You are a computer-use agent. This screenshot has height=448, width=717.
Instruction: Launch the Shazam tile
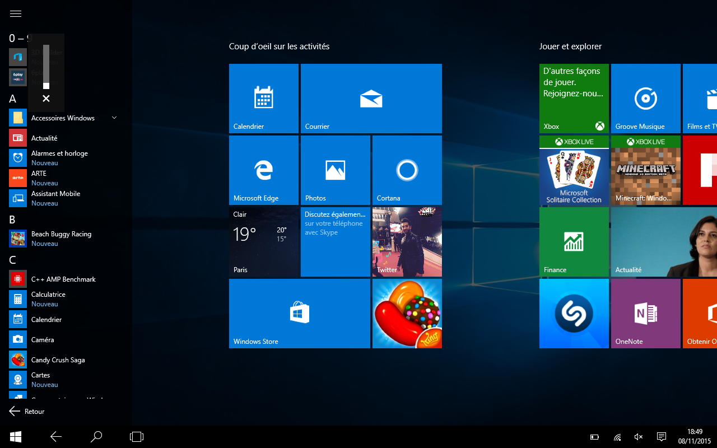tap(574, 314)
